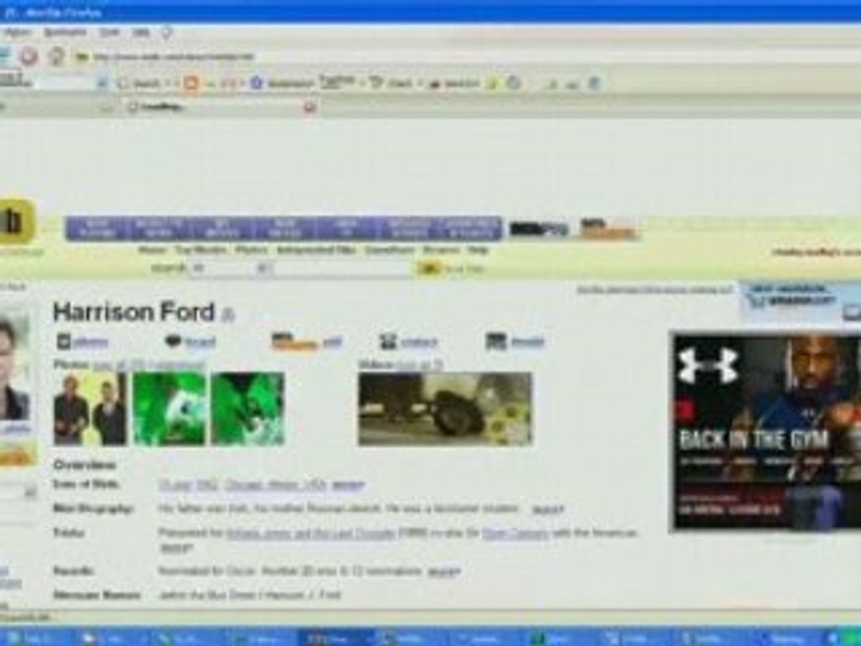Viewport: 861px width, 646px height.
Task: Click the photos icon under Harrison Ford
Action: (x=64, y=342)
